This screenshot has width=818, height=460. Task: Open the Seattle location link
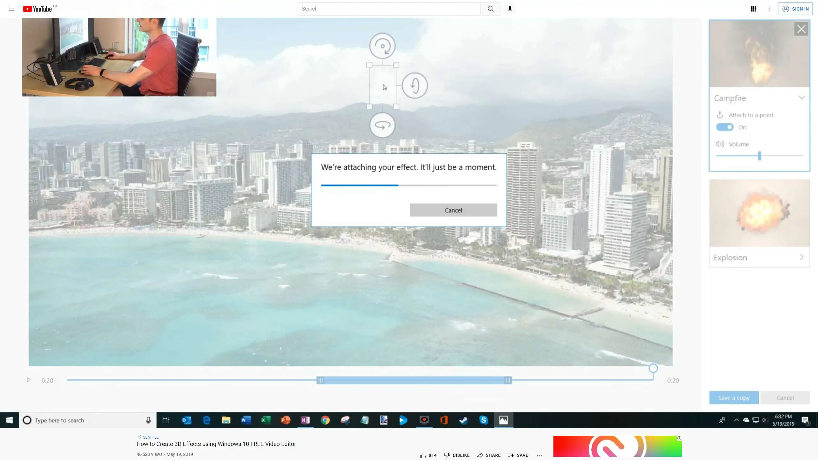coord(150,437)
